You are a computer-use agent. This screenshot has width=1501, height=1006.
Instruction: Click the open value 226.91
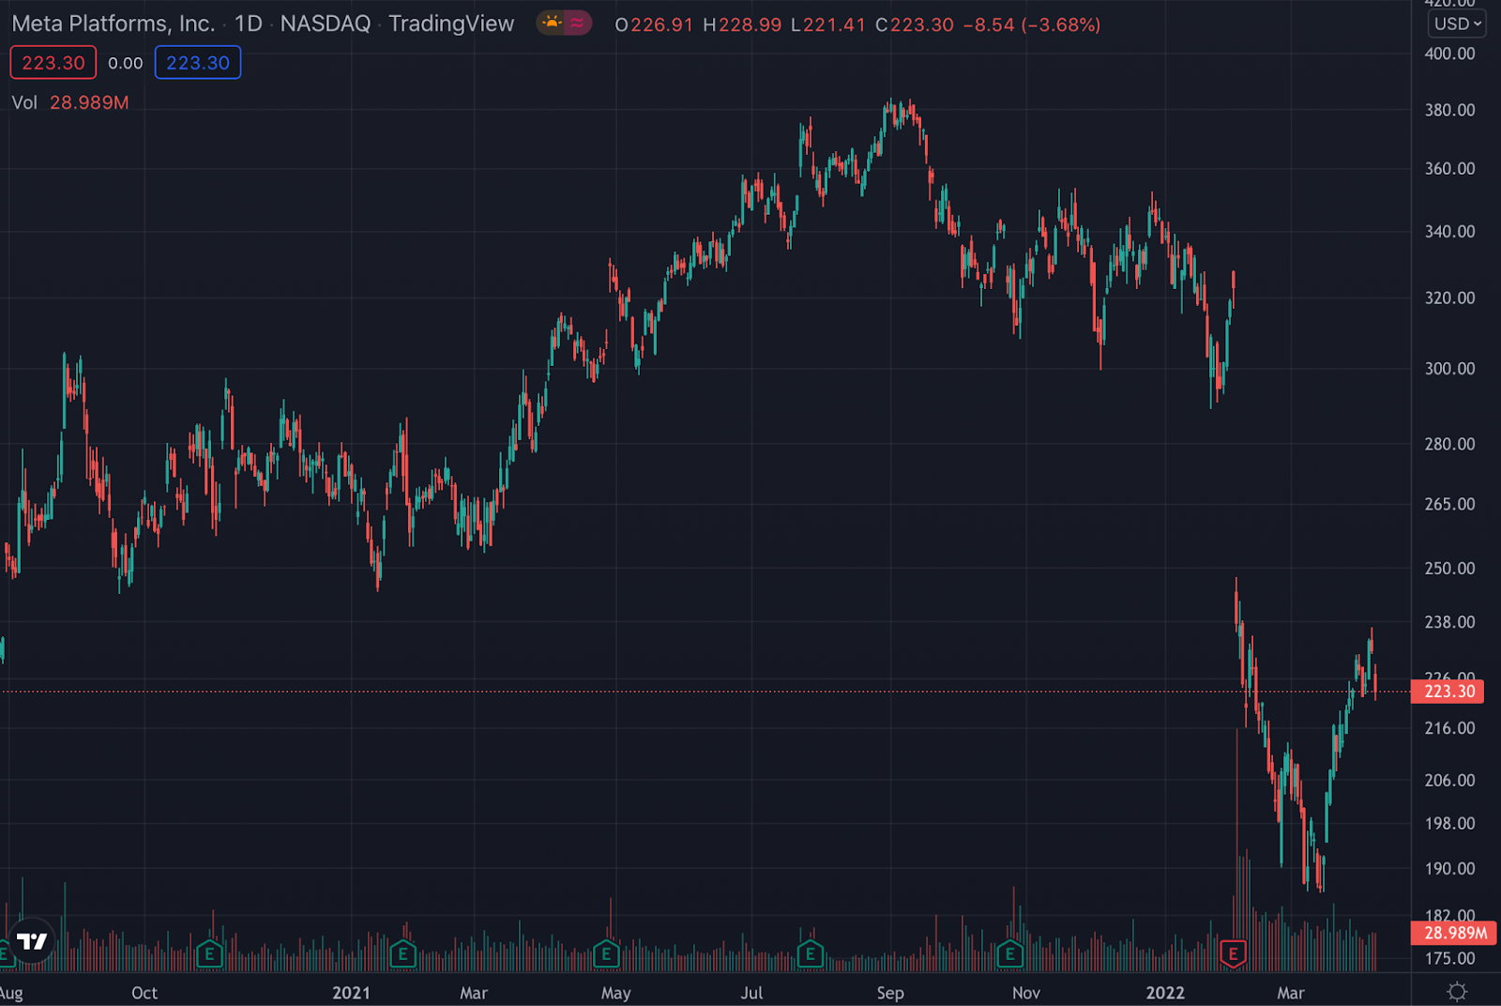(661, 24)
